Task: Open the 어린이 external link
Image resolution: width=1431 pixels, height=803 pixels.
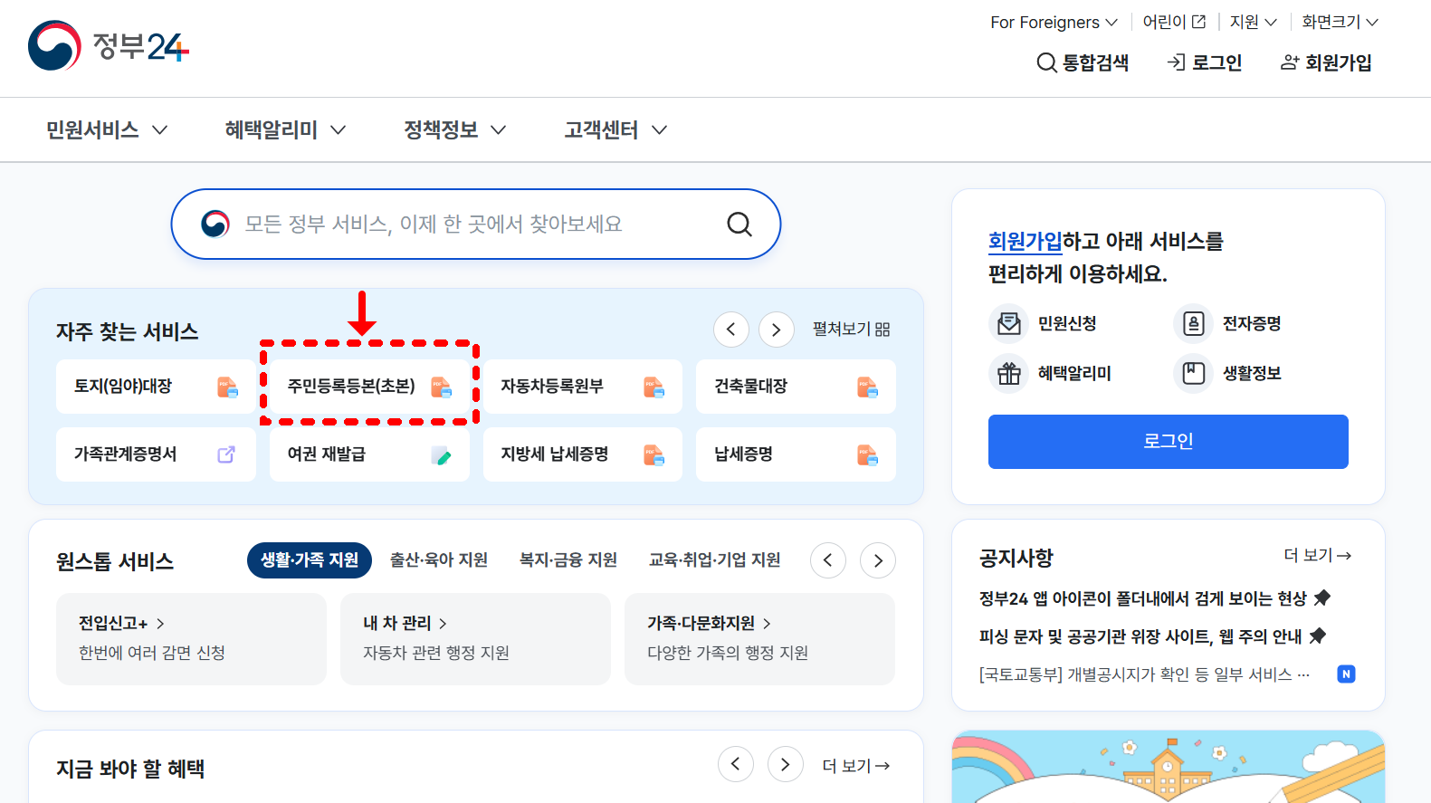Action: point(1174,22)
